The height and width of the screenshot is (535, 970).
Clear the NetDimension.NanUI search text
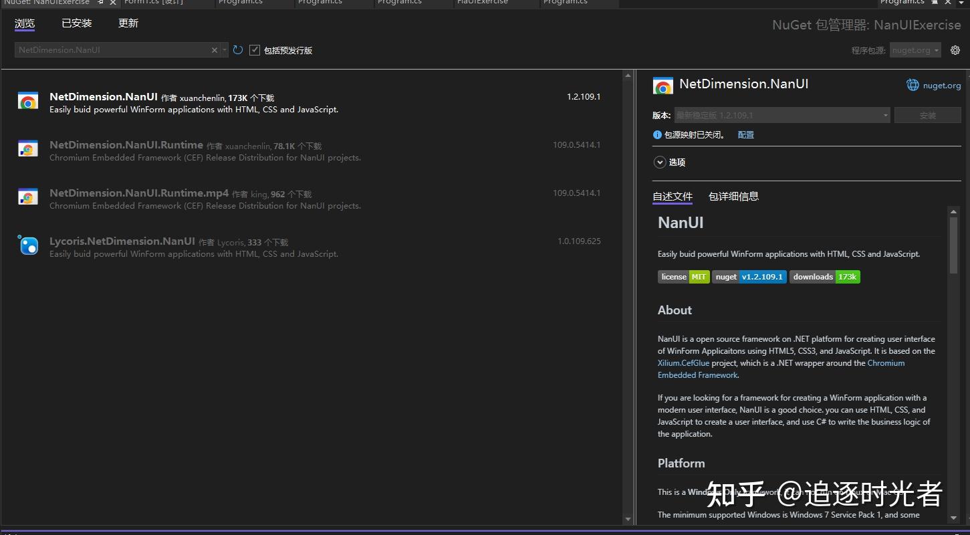[215, 50]
